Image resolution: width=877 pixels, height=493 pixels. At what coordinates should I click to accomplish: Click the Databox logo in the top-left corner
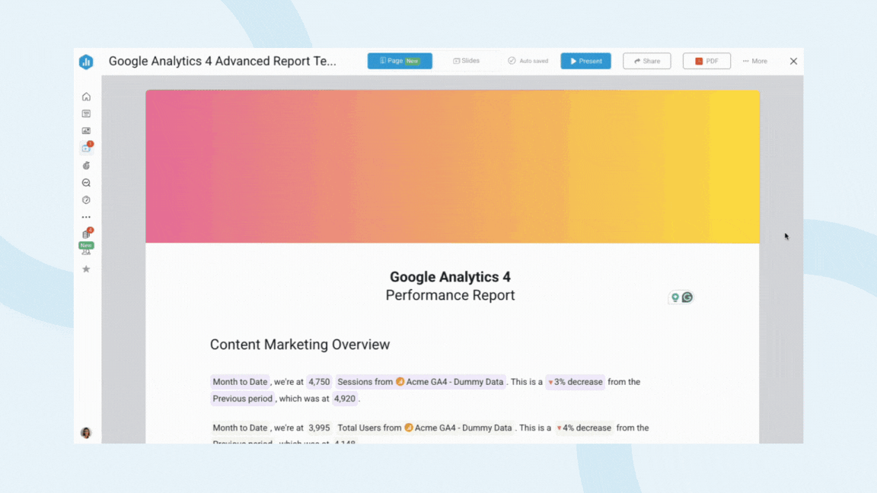86,62
